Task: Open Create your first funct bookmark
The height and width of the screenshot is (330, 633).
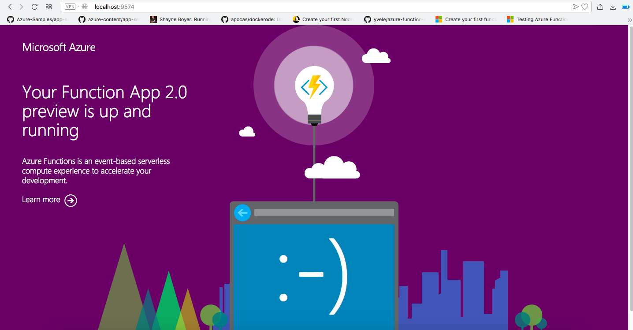Action: click(x=467, y=19)
